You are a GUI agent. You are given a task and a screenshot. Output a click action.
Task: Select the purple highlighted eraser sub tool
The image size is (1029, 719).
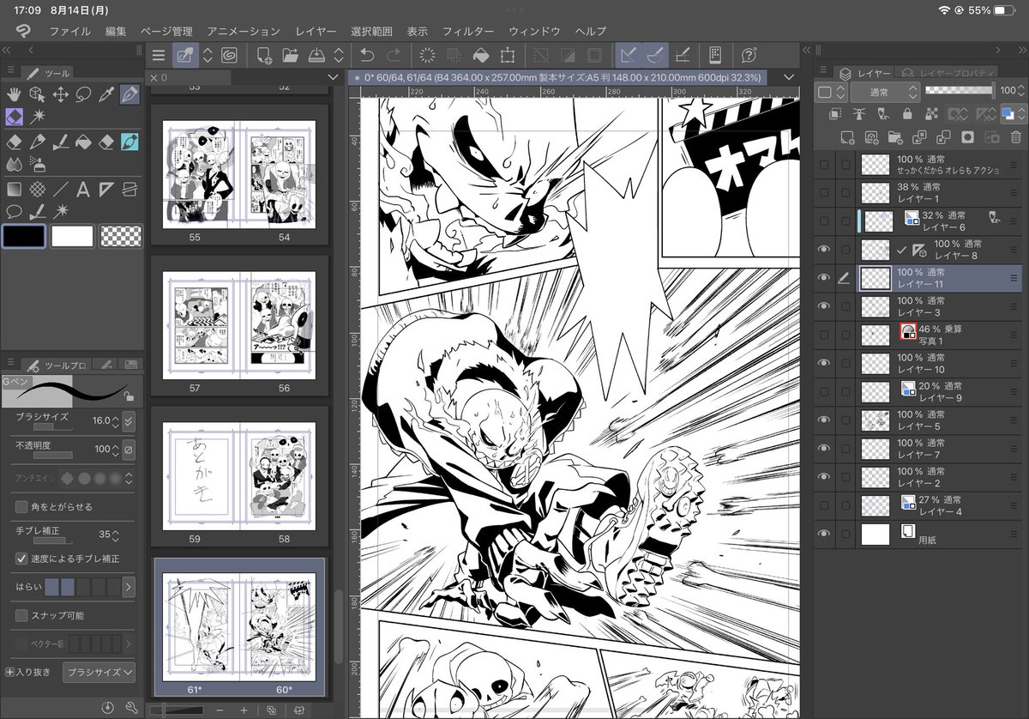point(14,115)
